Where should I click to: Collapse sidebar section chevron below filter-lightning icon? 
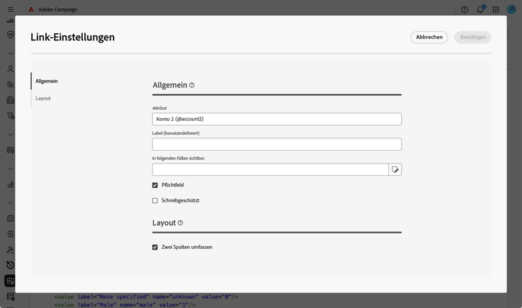point(10,134)
